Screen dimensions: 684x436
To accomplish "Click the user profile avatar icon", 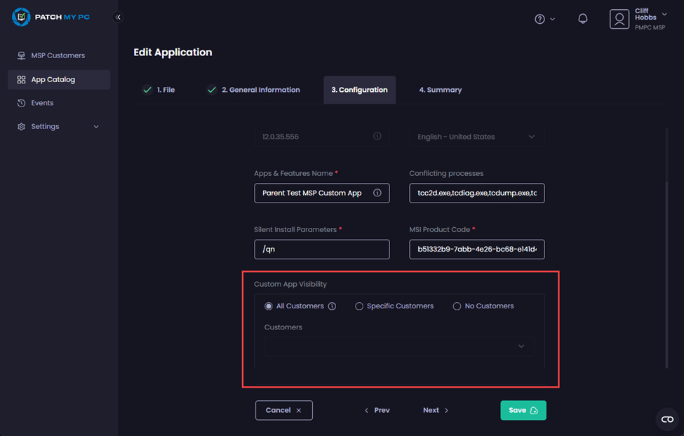I will pyautogui.click(x=619, y=19).
